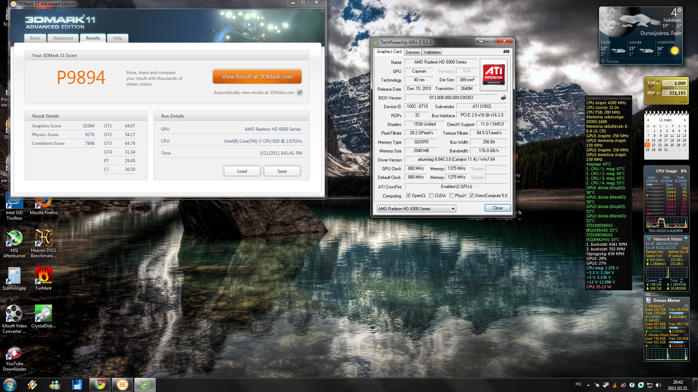This screenshot has height=392, width=698.
Task: Select the Graphics Card tab in GPU-Z
Action: [x=389, y=52]
